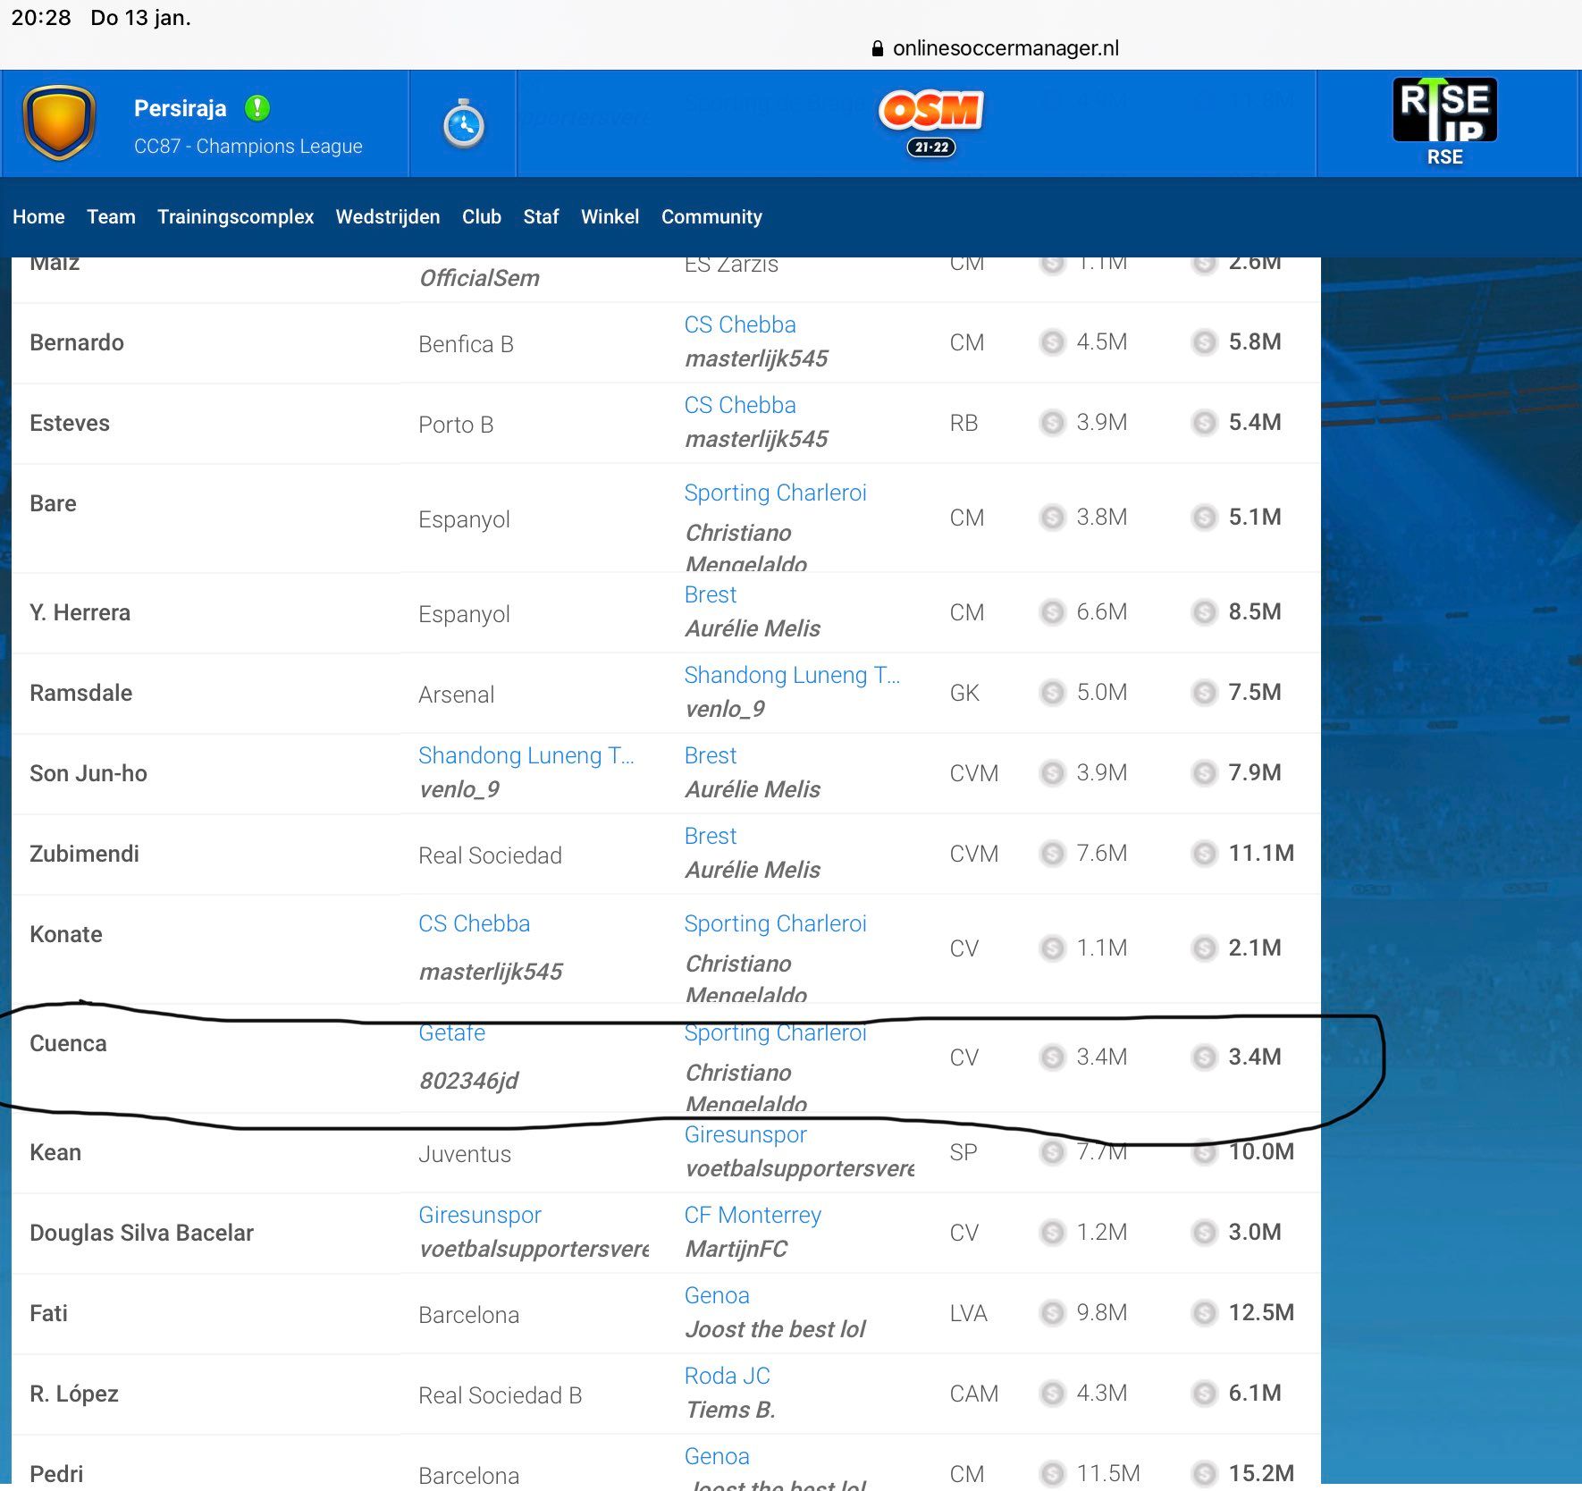Open Giresunspor link in Douglas Silva Bacelar row

coord(480,1216)
